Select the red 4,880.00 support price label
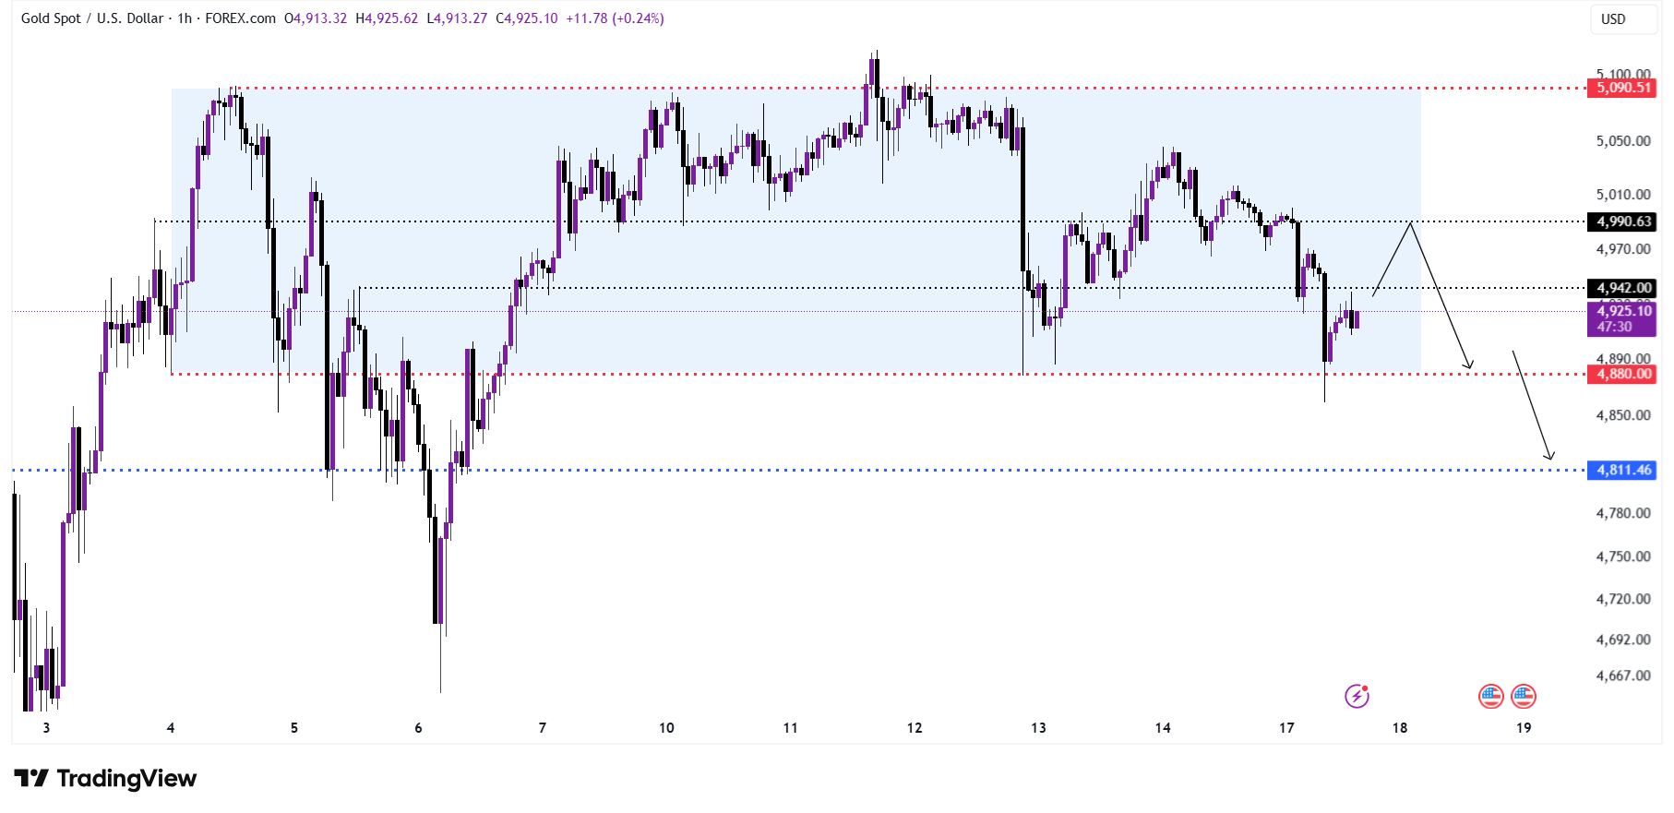The height and width of the screenshot is (813, 1674). click(x=1621, y=374)
